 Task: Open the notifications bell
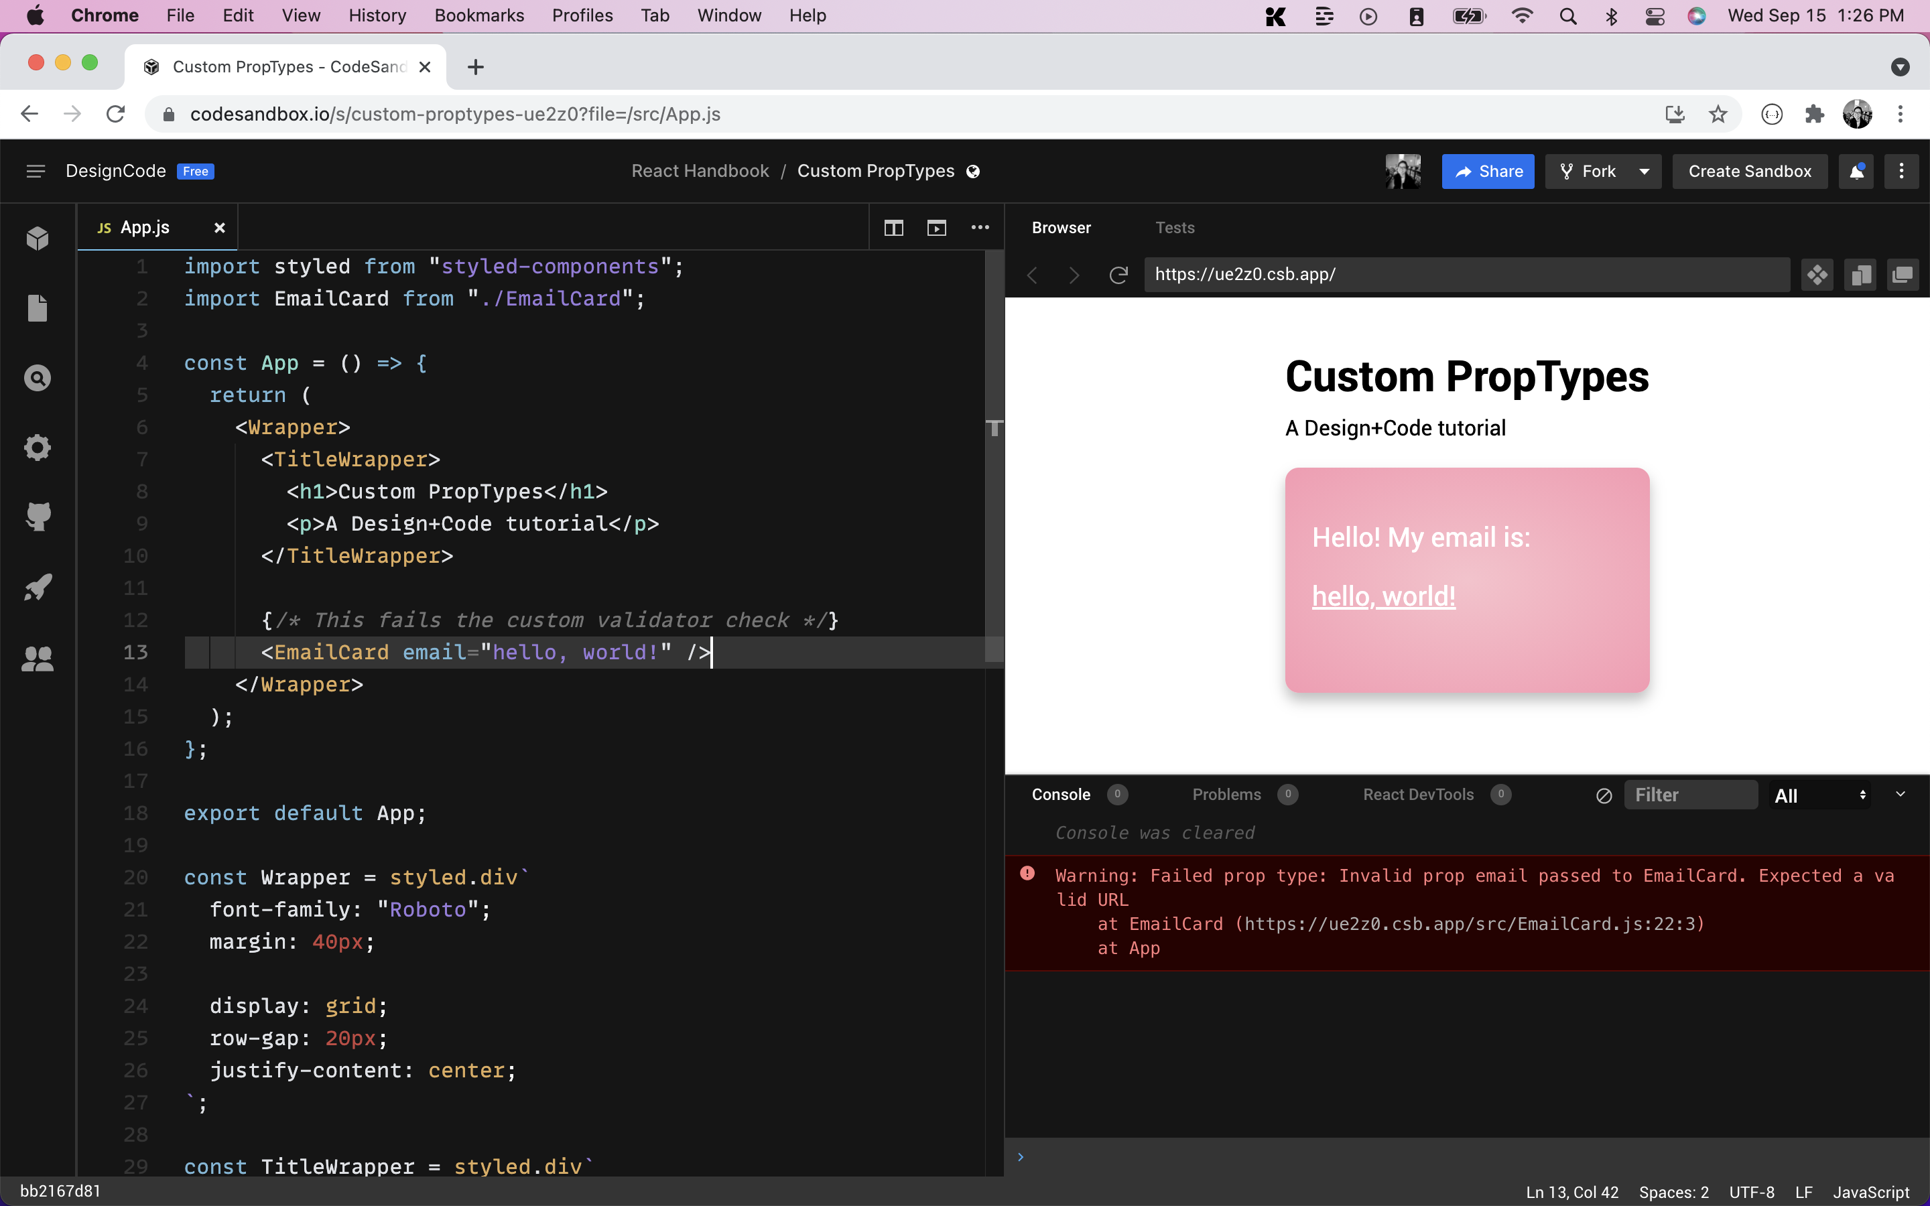pyautogui.click(x=1857, y=172)
